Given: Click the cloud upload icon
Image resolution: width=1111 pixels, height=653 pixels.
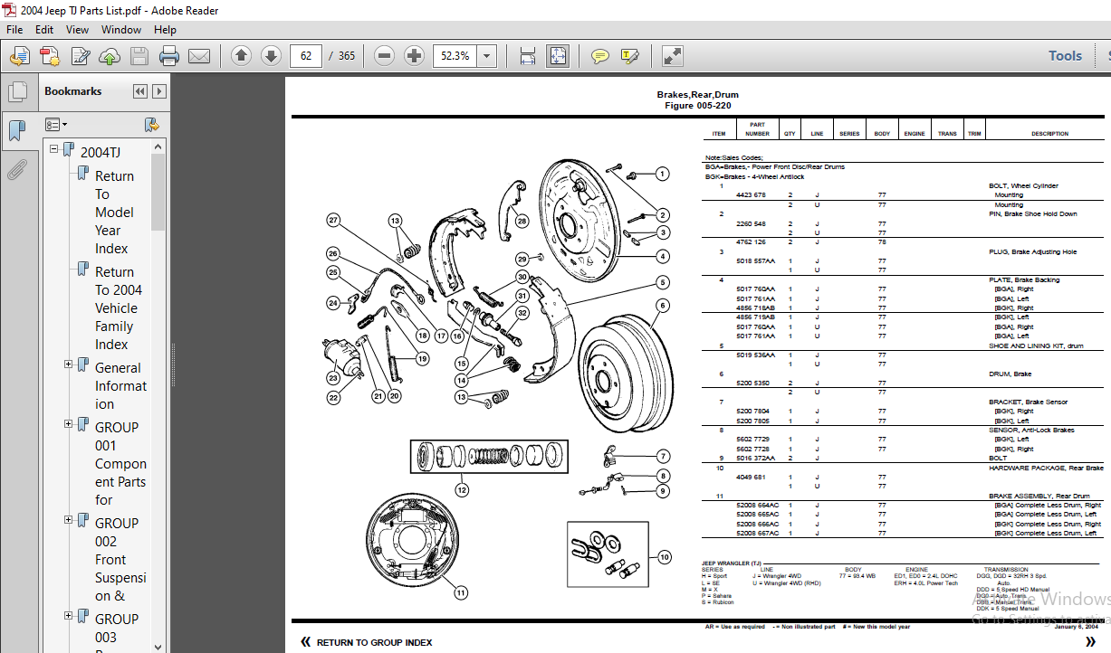Looking at the screenshot, I should [110, 56].
